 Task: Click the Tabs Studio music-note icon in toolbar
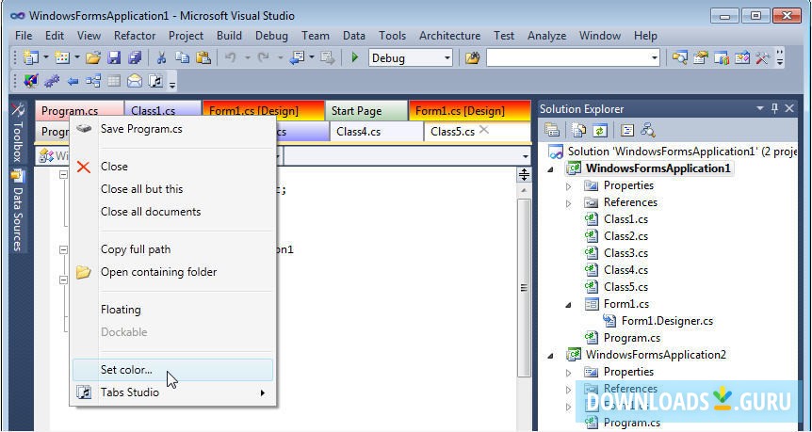(155, 81)
